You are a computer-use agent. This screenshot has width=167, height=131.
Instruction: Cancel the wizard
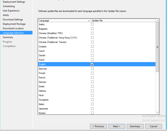(x=153, y=126)
